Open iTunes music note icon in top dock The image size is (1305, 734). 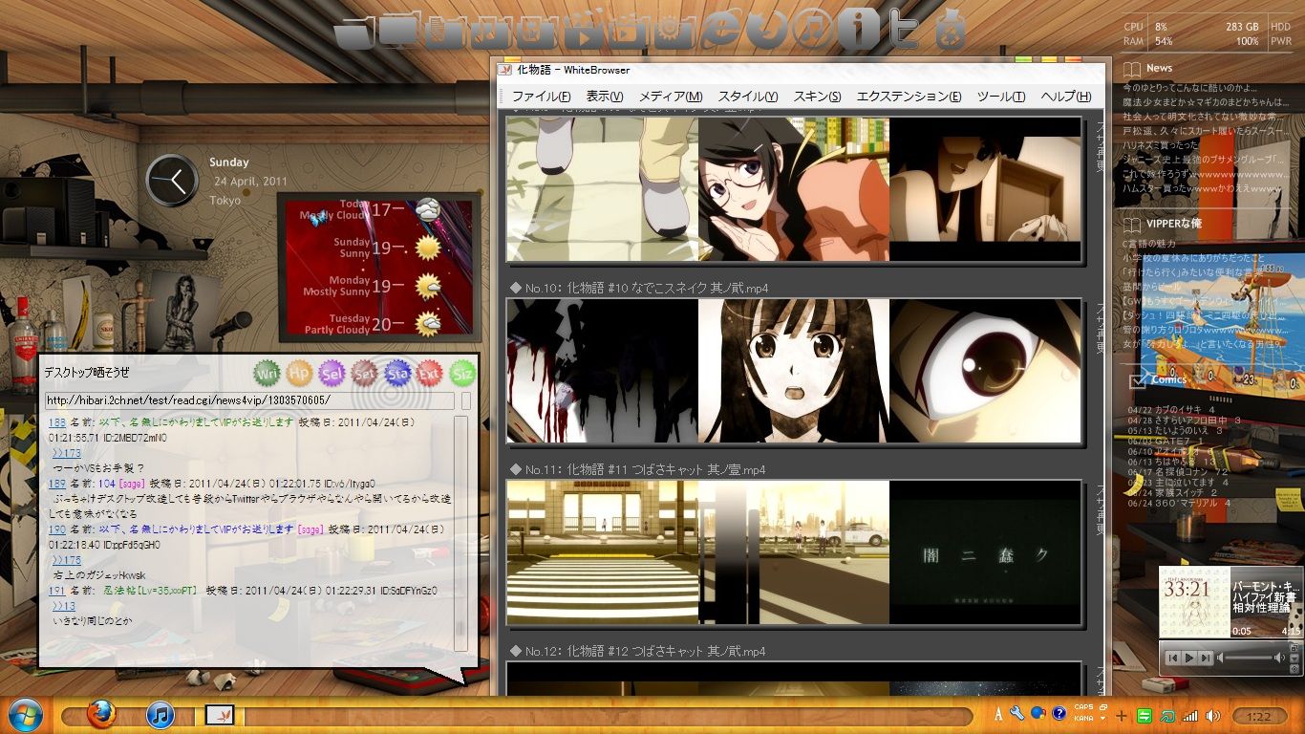click(812, 31)
